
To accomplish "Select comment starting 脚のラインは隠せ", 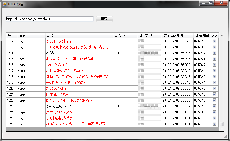I will pyautogui.click(x=69, y=100).
